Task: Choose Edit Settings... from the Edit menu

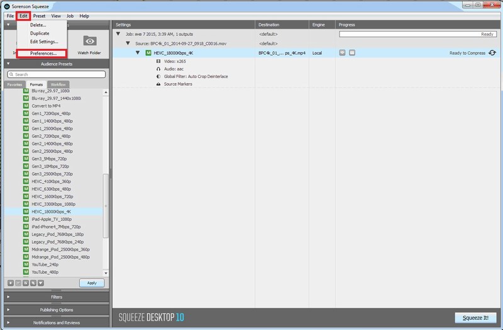Action: click(42, 42)
